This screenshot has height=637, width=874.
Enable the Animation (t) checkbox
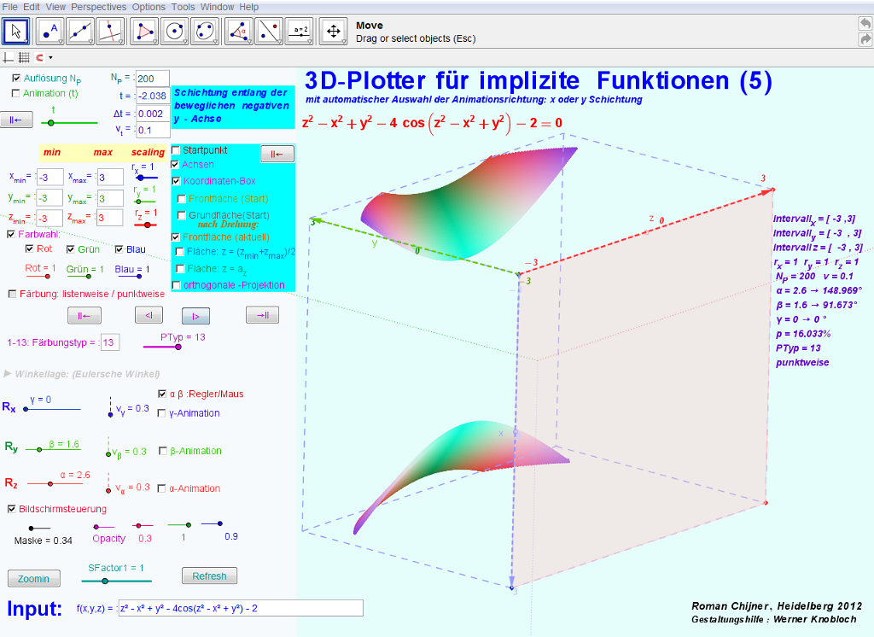coord(16,93)
